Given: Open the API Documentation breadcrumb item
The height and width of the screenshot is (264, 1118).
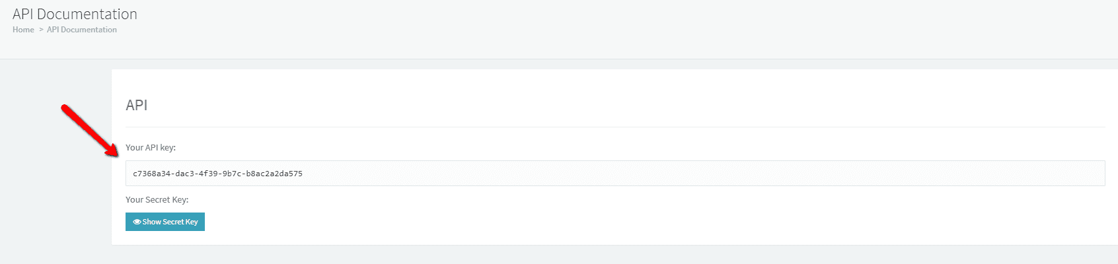Looking at the screenshot, I should click(82, 30).
